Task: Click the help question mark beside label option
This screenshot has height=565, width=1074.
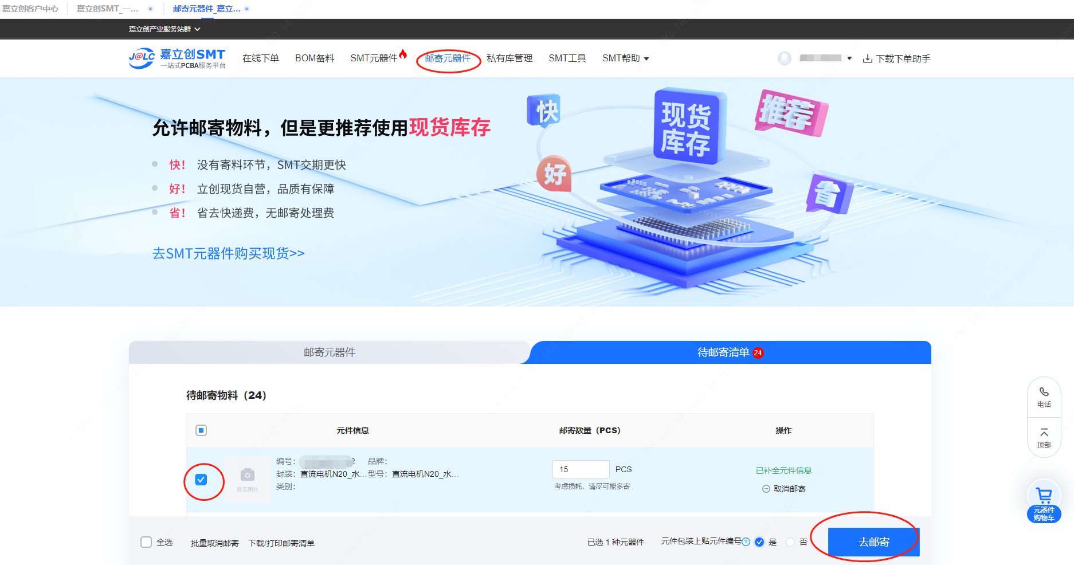Action: [x=746, y=542]
